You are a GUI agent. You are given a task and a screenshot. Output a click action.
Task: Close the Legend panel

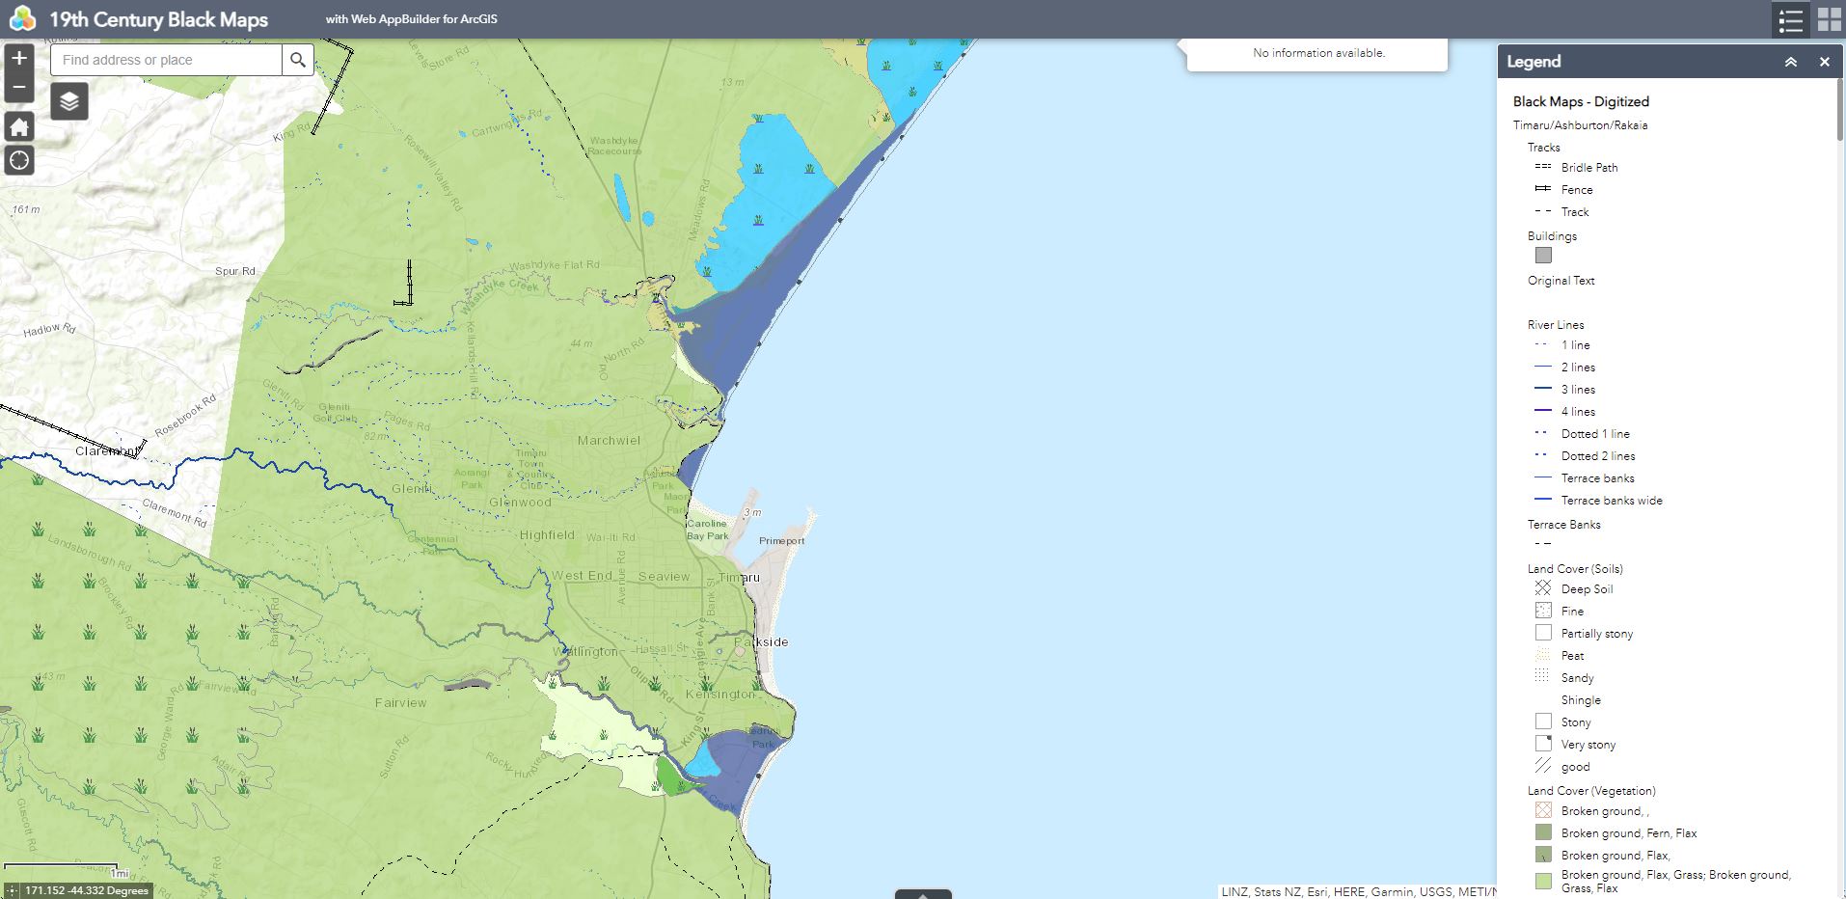coord(1825,61)
